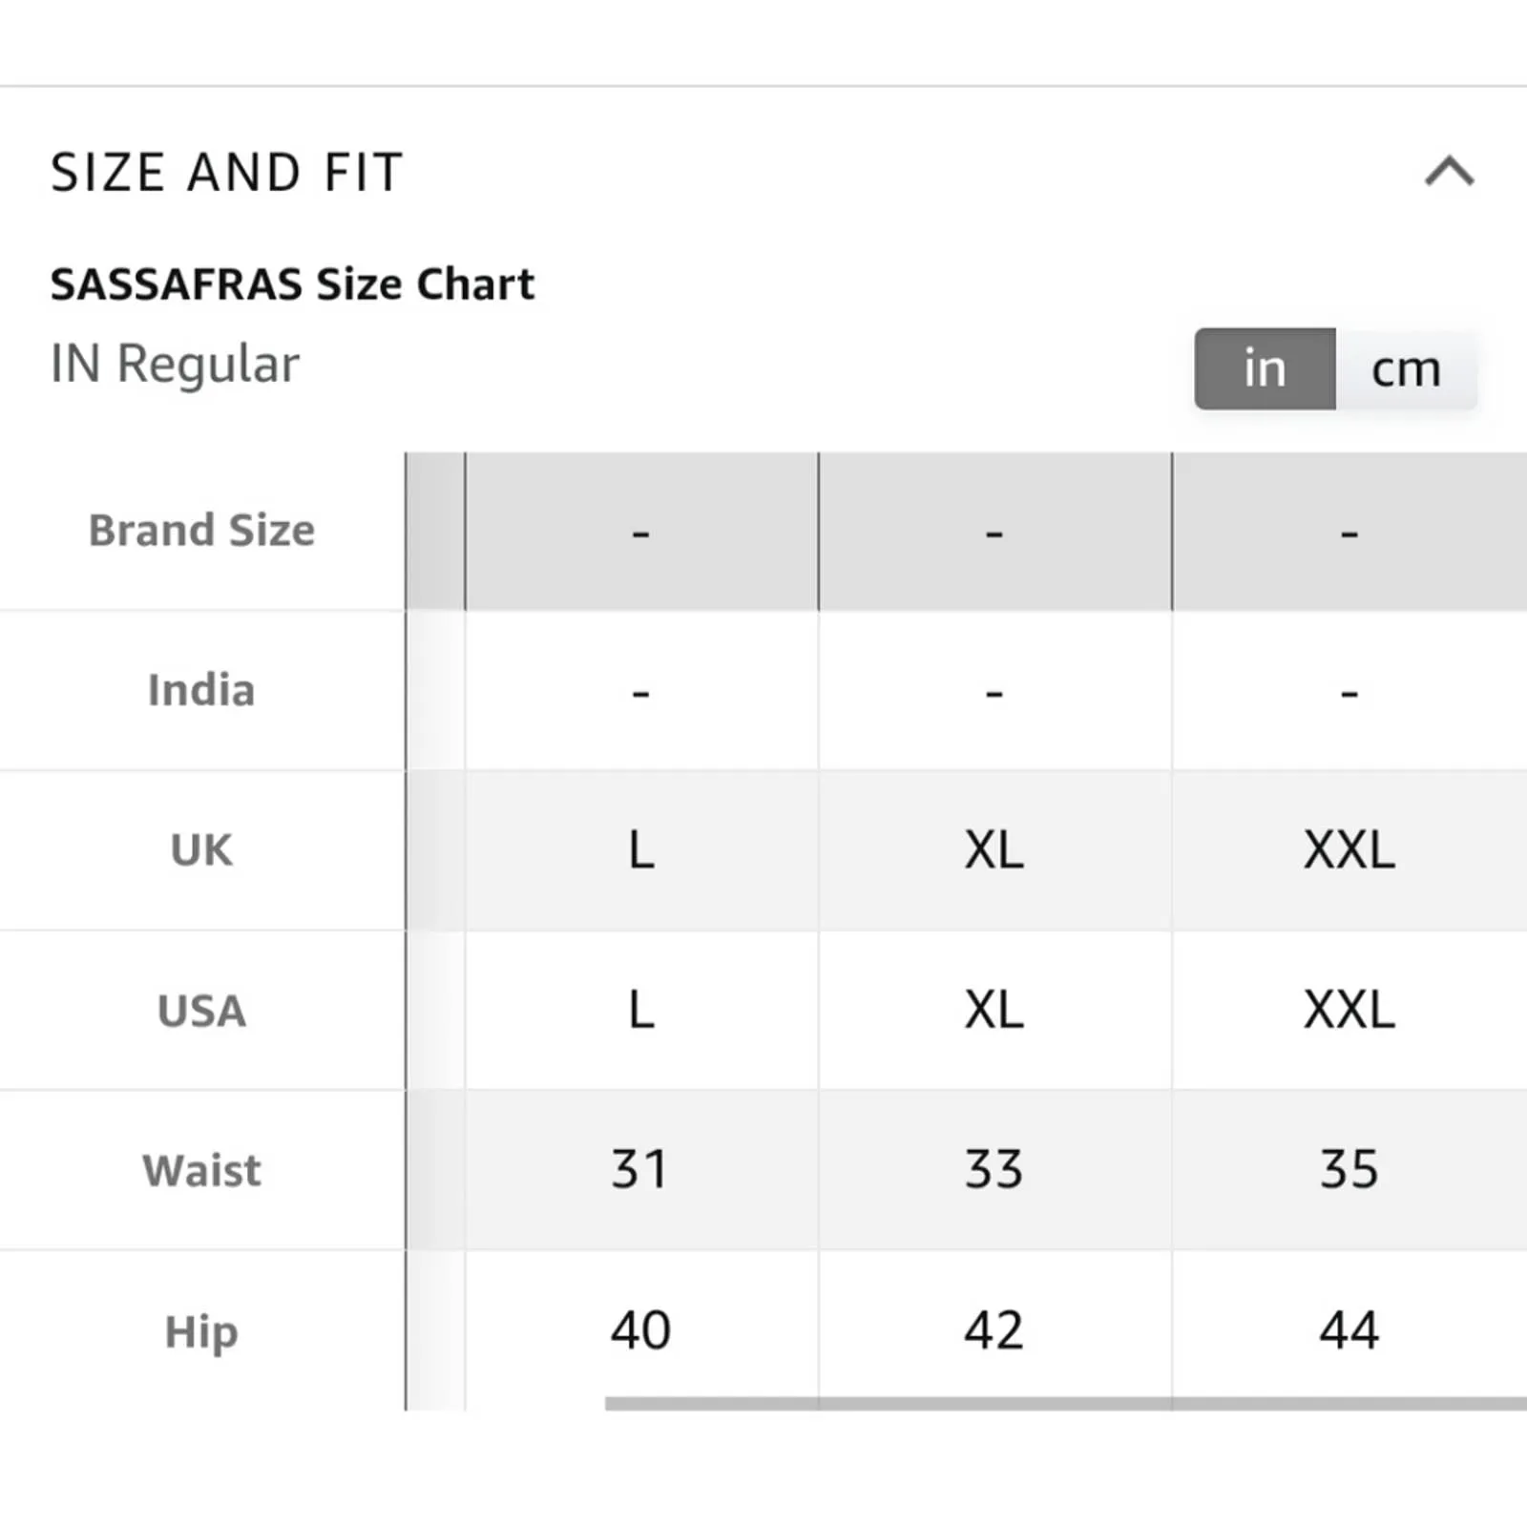Click the SASSAFRAS Size Chart title
The height and width of the screenshot is (1527, 1527).
tap(292, 284)
